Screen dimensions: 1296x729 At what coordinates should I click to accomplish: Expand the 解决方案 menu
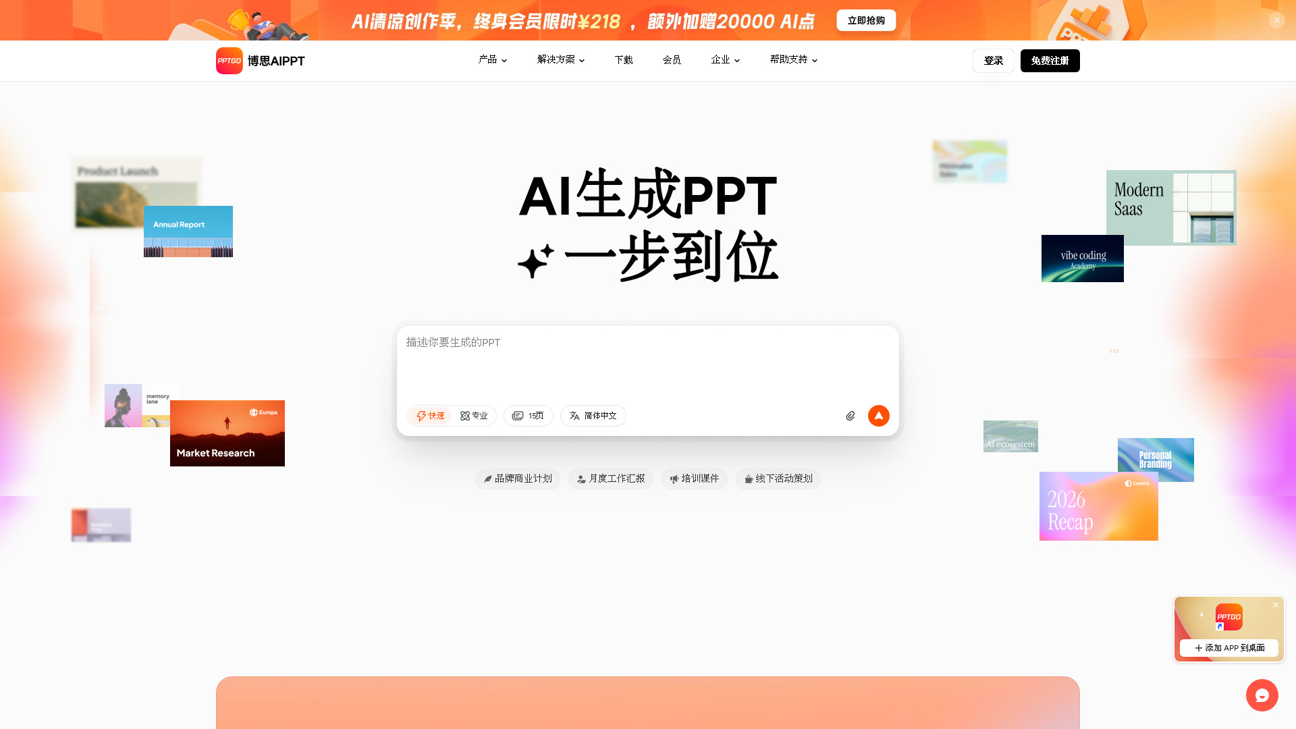pyautogui.click(x=561, y=60)
